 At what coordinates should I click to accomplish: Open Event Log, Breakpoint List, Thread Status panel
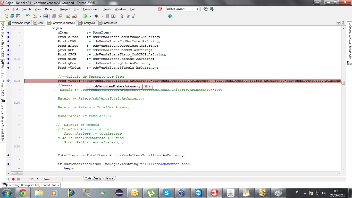point(31,185)
